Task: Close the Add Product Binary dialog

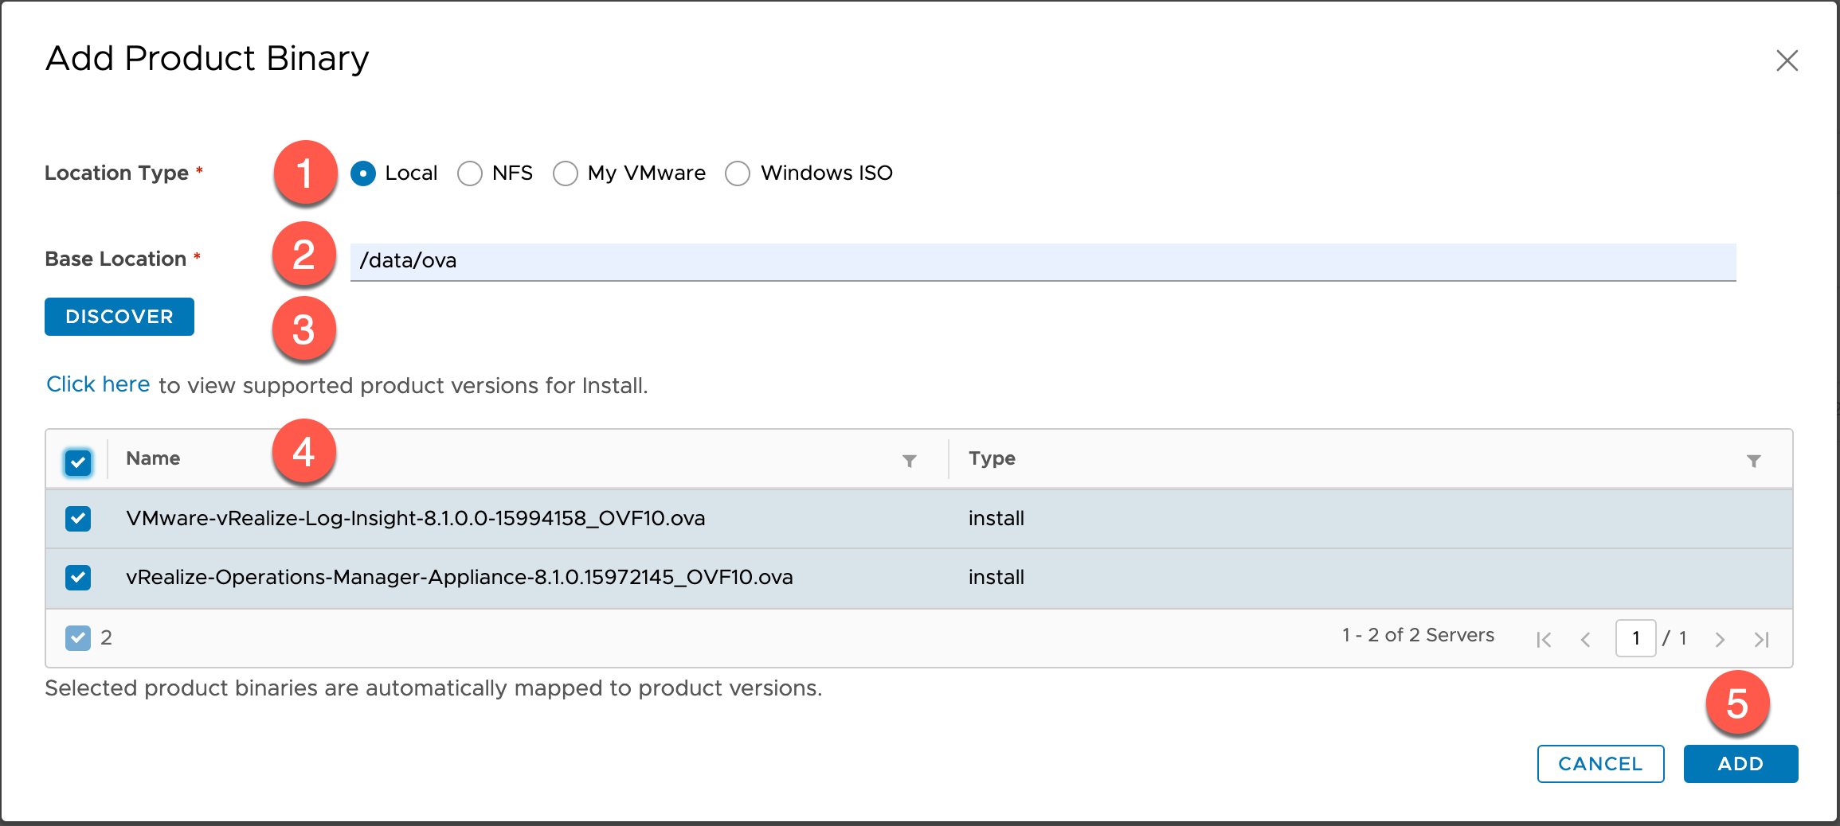Action: click(x=1787, y=60)
